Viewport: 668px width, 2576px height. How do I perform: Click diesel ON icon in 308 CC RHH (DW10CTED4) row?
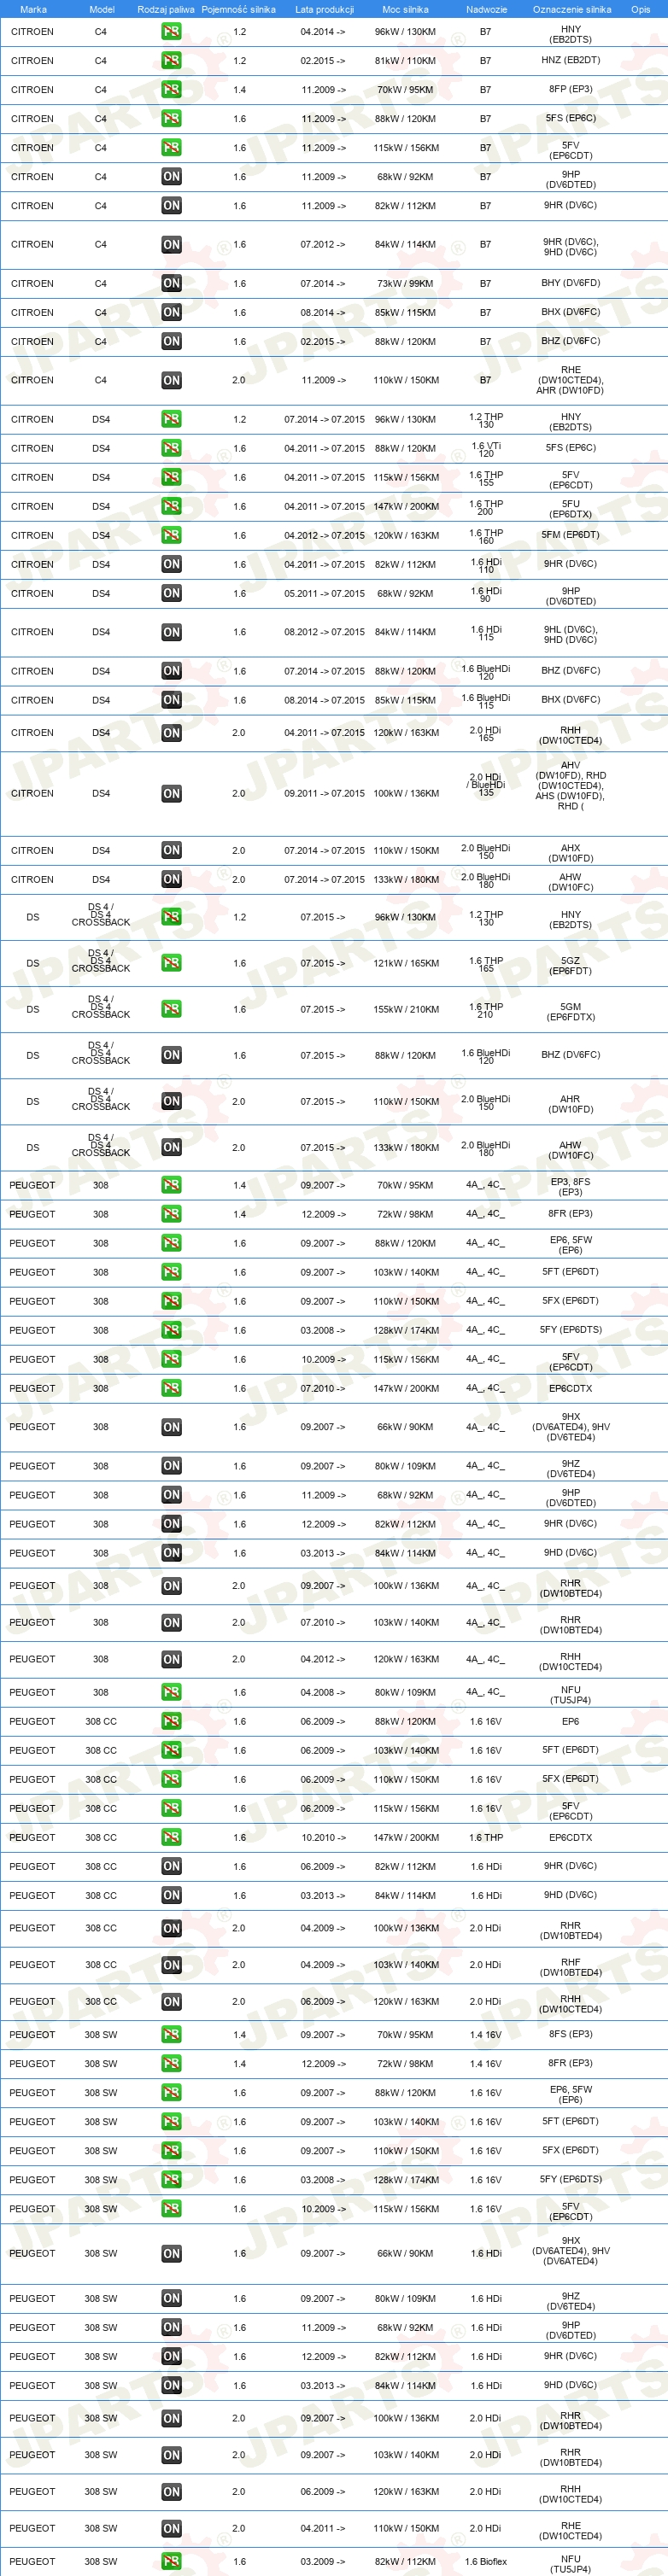point(171,2001)
